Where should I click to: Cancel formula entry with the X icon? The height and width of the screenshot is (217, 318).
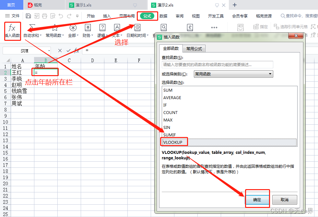tap(60, 51)
